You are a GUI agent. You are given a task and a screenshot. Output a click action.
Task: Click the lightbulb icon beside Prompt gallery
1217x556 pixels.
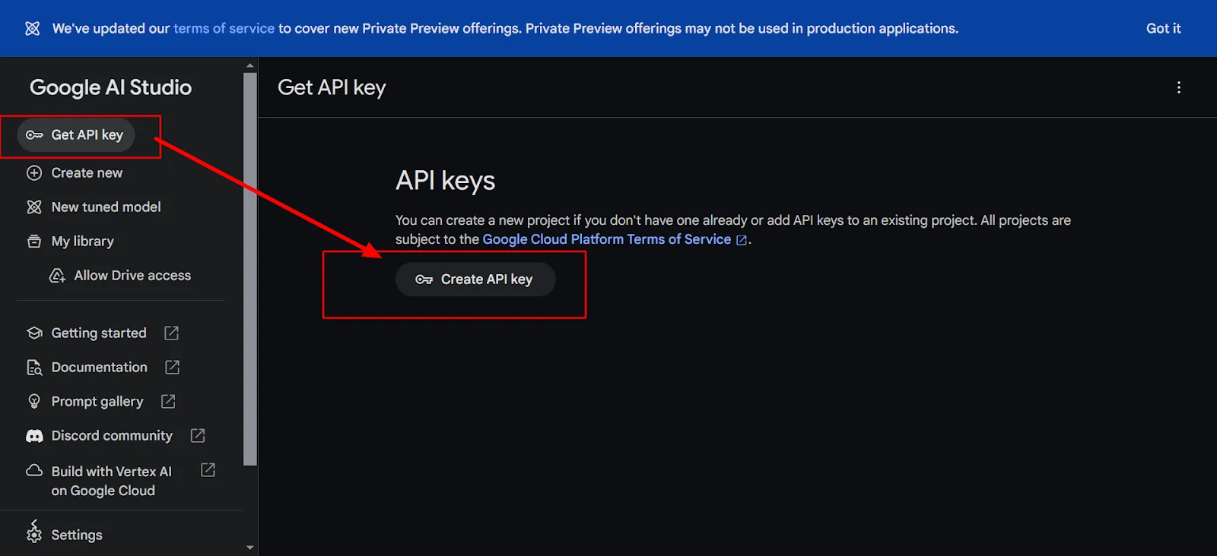34,401
